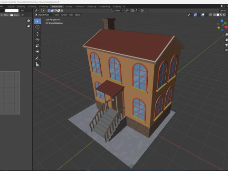This screenshot has height=171, width=228.
Task: Toggle snapping magnet button
Action: [x=133, y=10]
